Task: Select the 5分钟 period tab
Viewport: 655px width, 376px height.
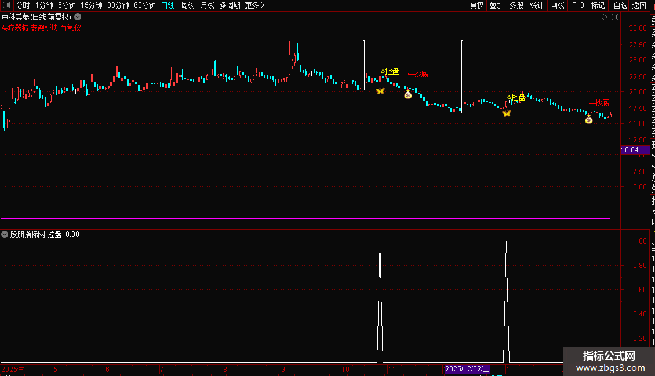Action: 67,5
